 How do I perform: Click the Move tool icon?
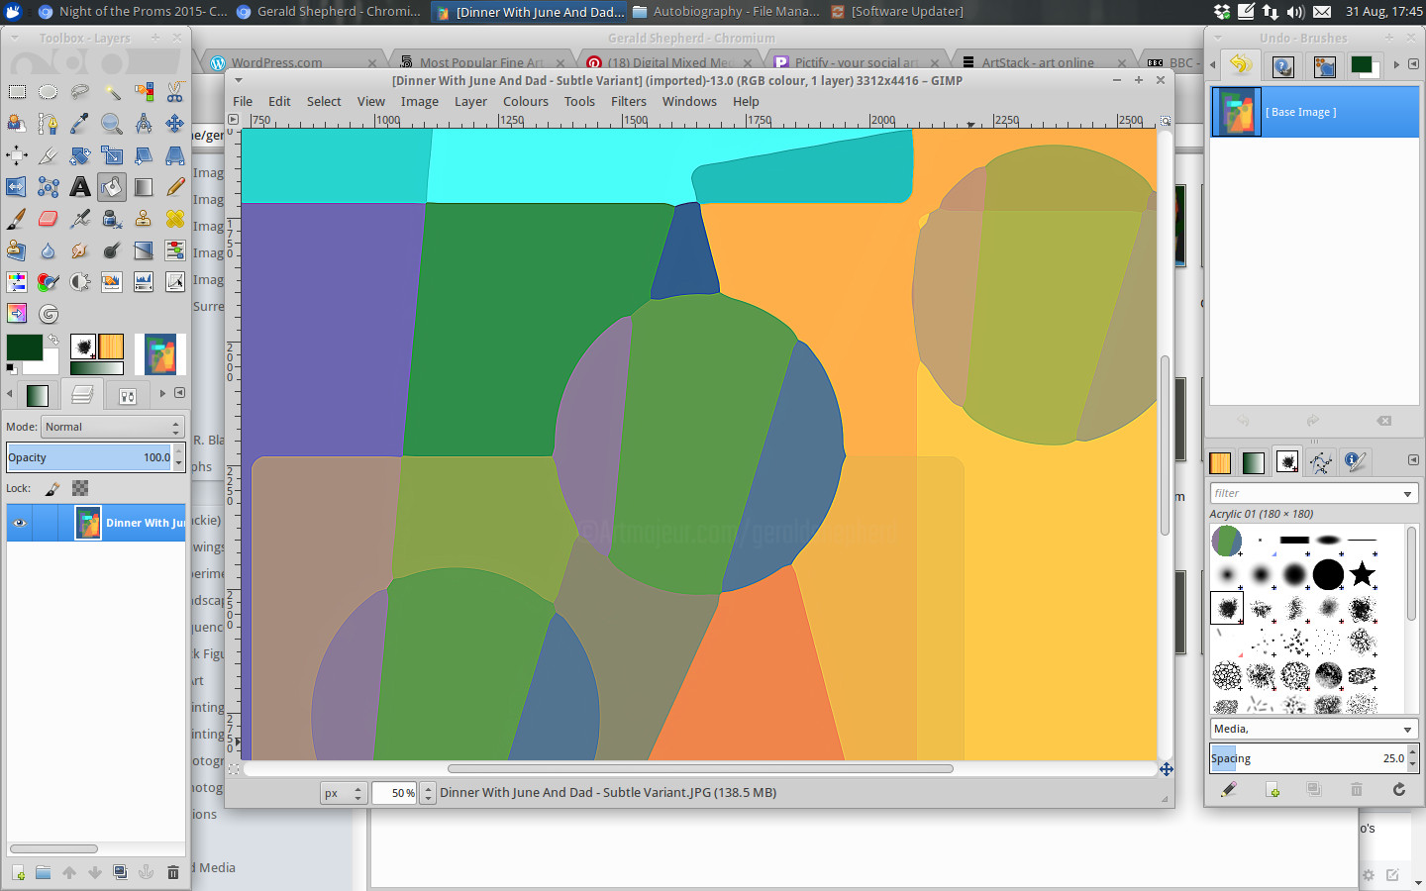[175, 124]
